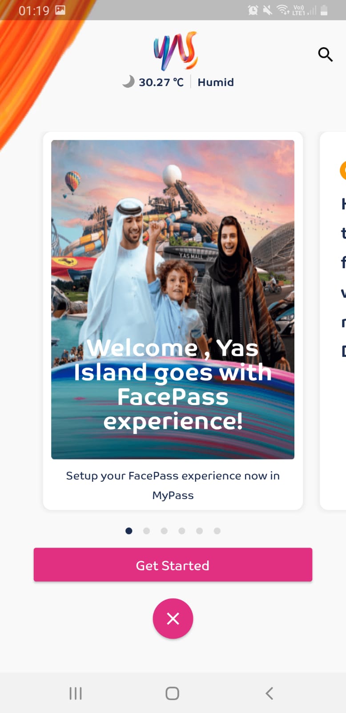Tap the partially visible next card
Viewport: 346px width, 713px height.
(x=333, y=321)
